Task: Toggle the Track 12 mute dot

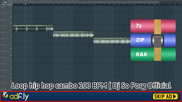Action: coord(11,81)
